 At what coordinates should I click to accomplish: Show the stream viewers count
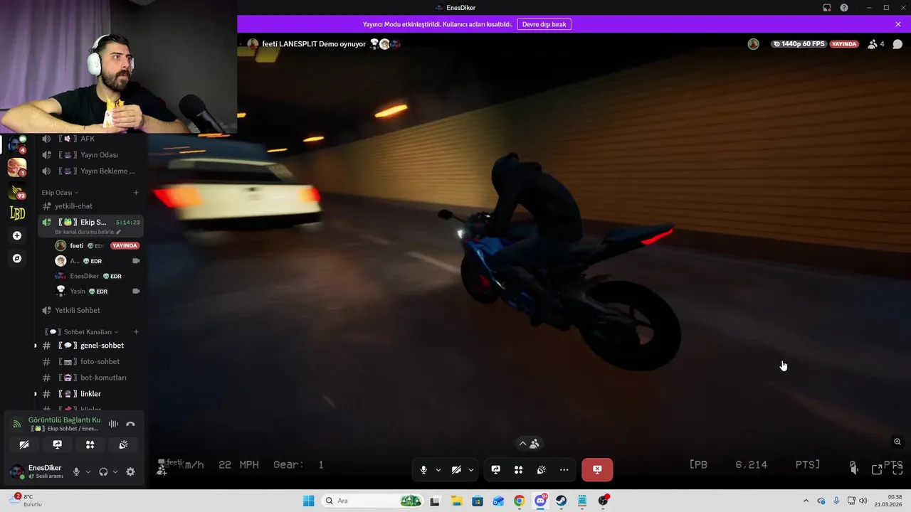tap(876, 44)
